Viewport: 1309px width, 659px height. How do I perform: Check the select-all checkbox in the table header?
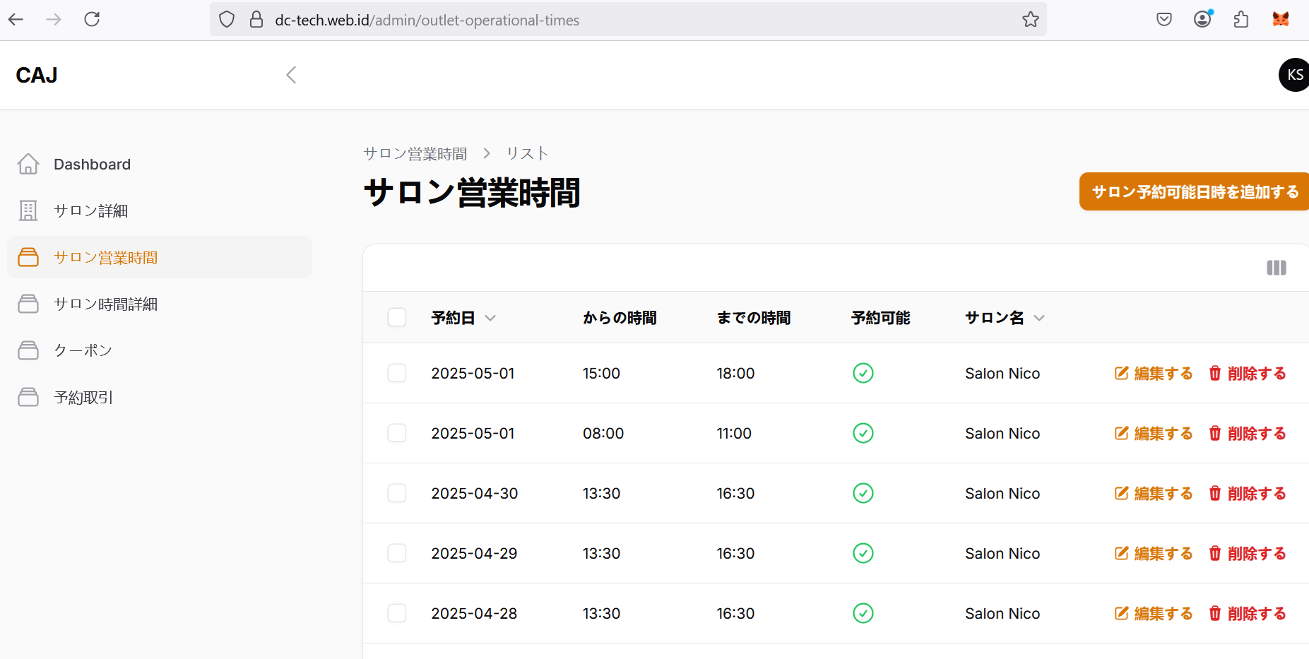coord(396,317)
